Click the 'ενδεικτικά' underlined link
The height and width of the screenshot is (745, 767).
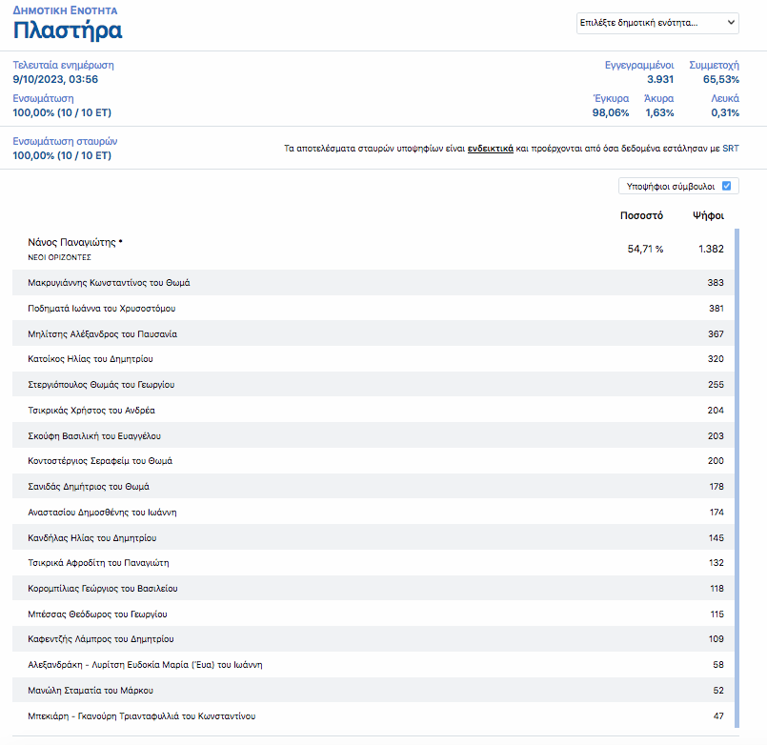click(490, 149)
